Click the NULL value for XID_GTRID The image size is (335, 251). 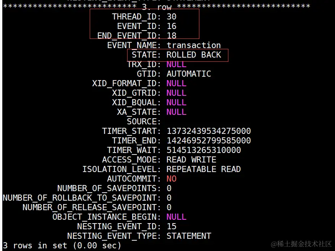[176, 93]
